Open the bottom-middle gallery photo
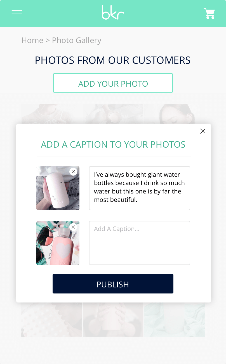This screenshot has height=364, width=226. click(x=113, y=320)
